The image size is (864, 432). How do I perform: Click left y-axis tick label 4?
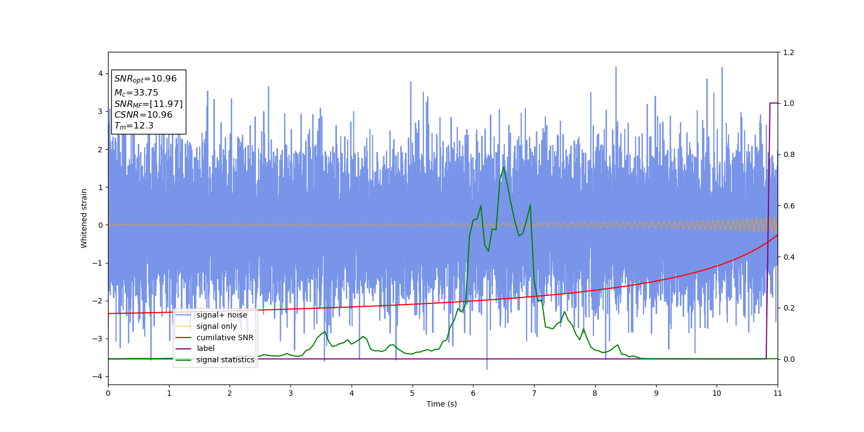point(100,73)
